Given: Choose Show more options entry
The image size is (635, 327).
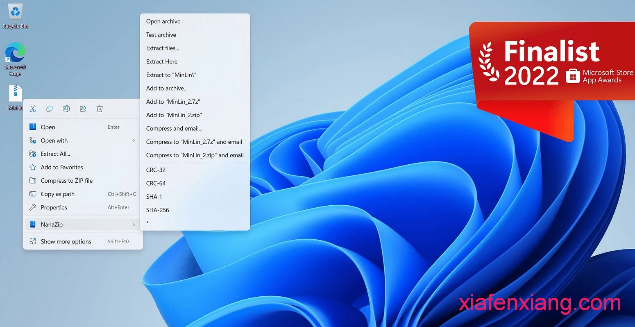Looking at the screenshot, I should (66, 242).
